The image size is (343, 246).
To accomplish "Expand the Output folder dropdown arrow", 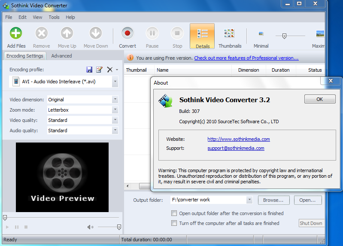I will (249, 200).
